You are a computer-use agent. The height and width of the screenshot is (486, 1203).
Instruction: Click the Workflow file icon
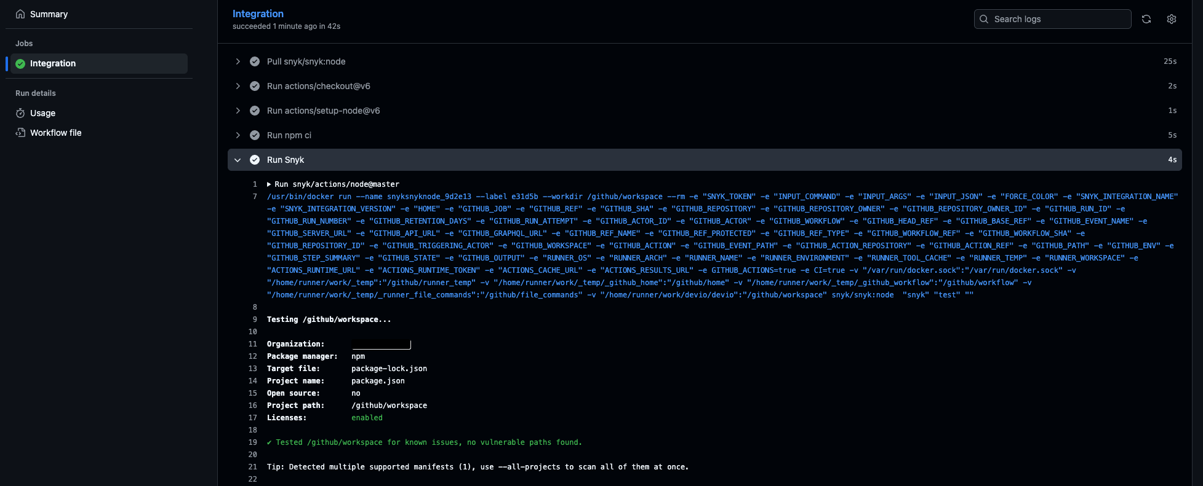click(20, 133)
